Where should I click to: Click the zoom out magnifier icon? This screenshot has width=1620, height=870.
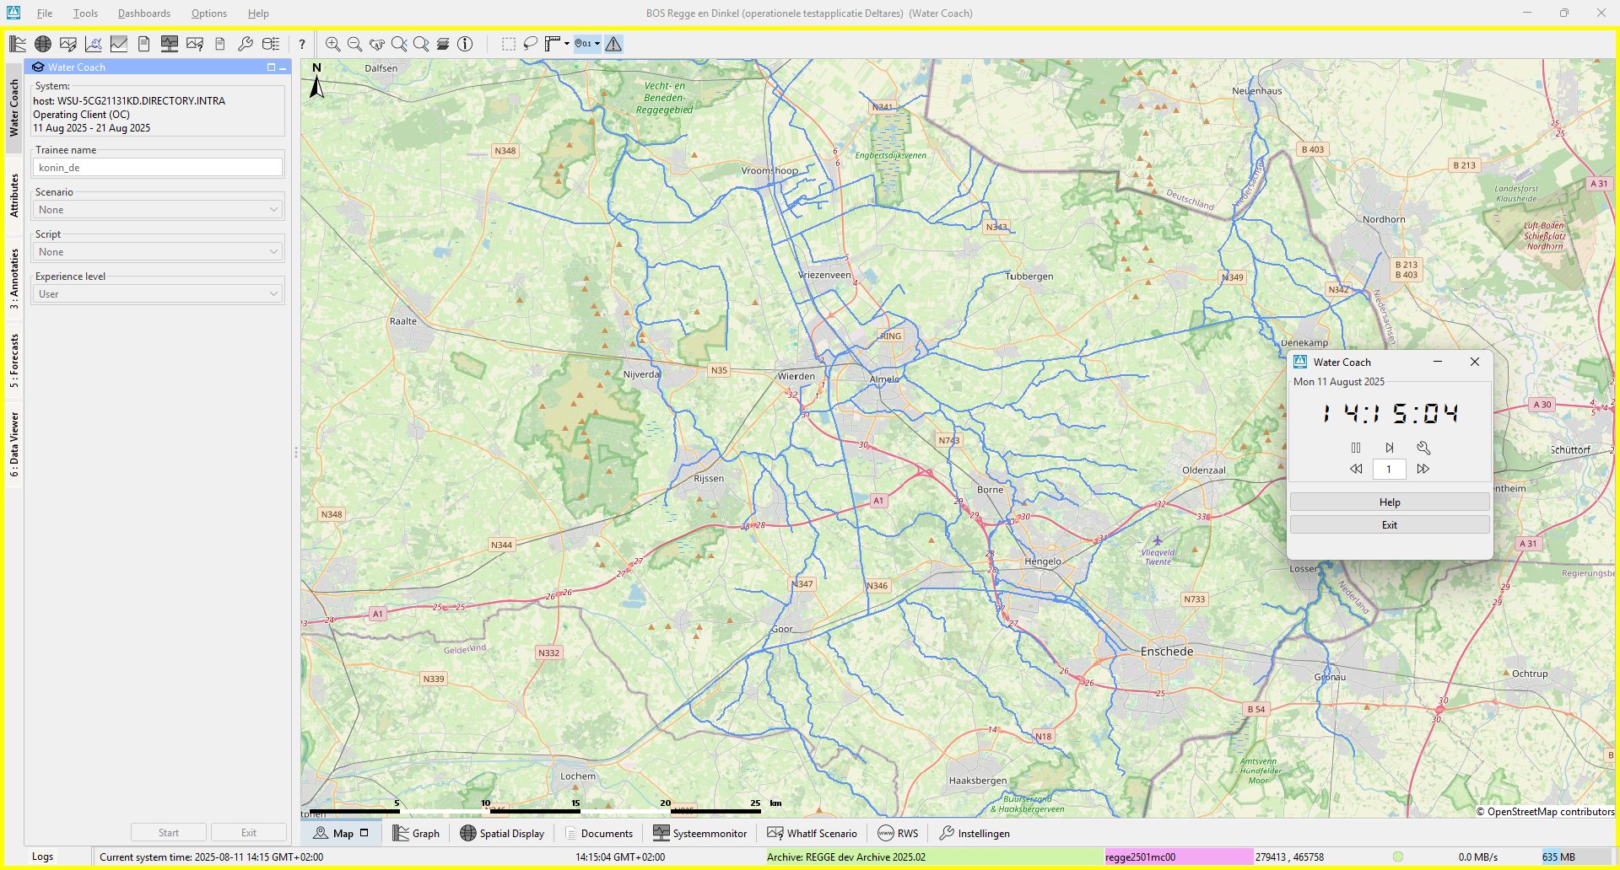pyautogui.click(x=354, y=44)
